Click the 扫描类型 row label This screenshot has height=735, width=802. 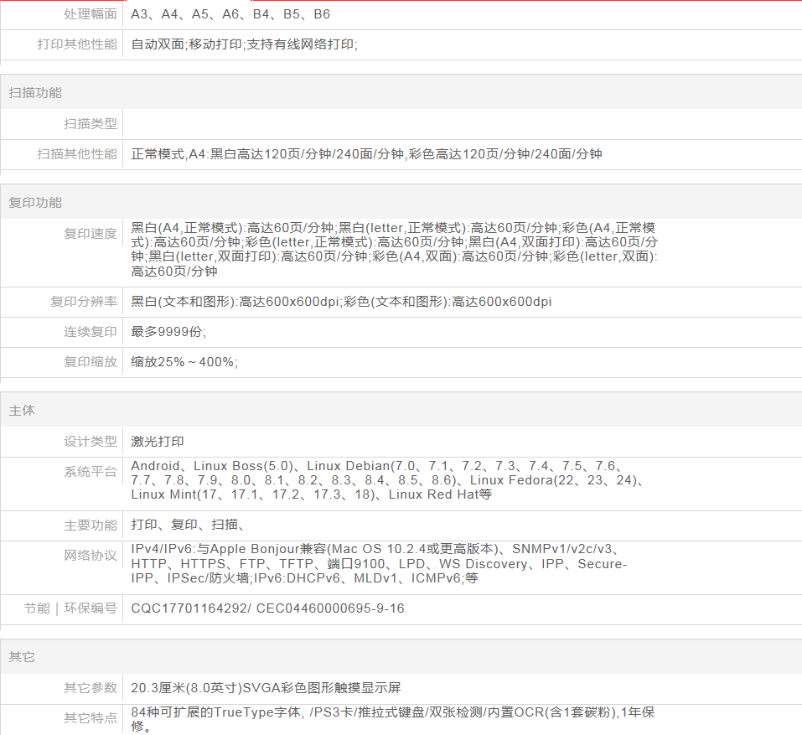(91, 124)
